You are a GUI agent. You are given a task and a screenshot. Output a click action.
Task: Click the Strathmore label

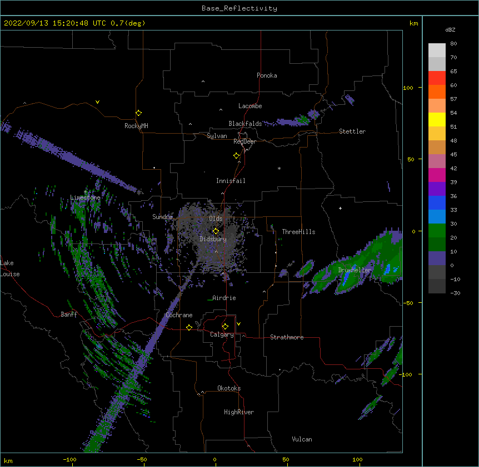tap(287, 337)
